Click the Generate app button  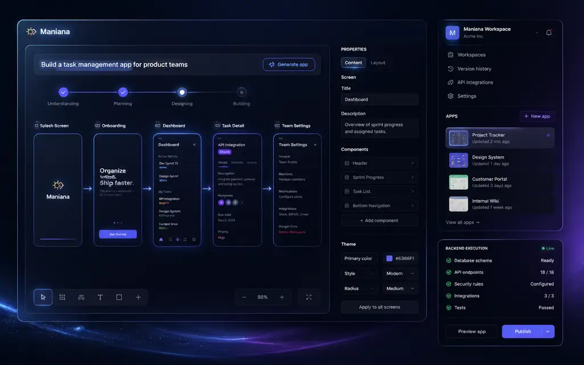coord(289,64)
